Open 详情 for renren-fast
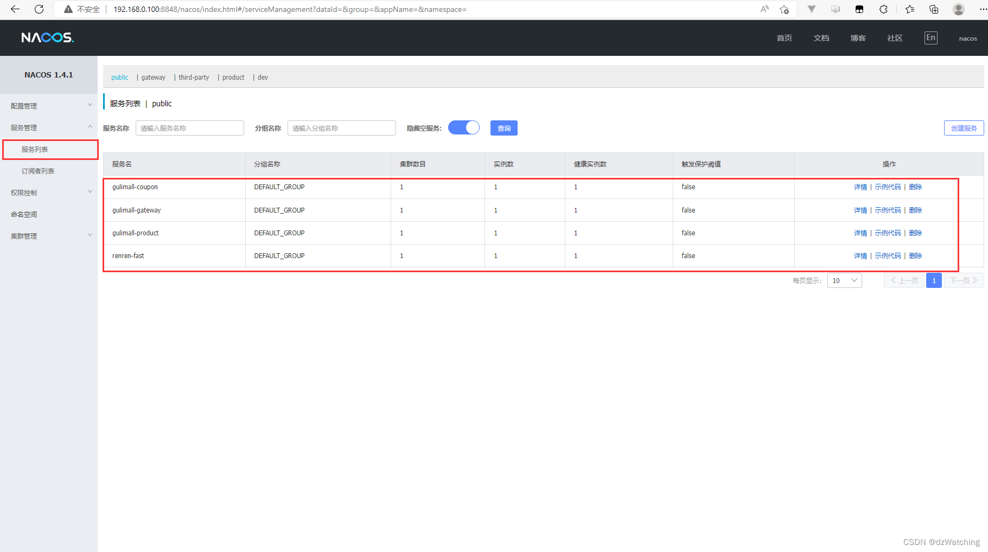This screenshot has width=988, height=552. pyautogui.click(x=860, y=255)
